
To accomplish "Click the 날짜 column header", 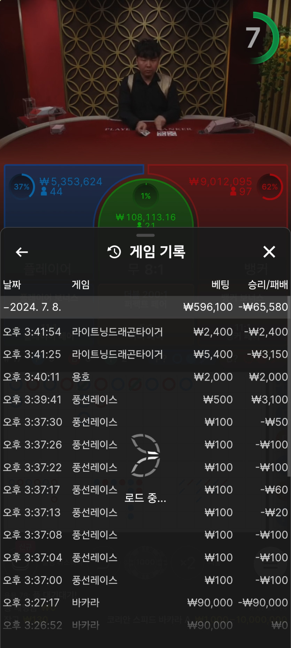I will 12,285.
